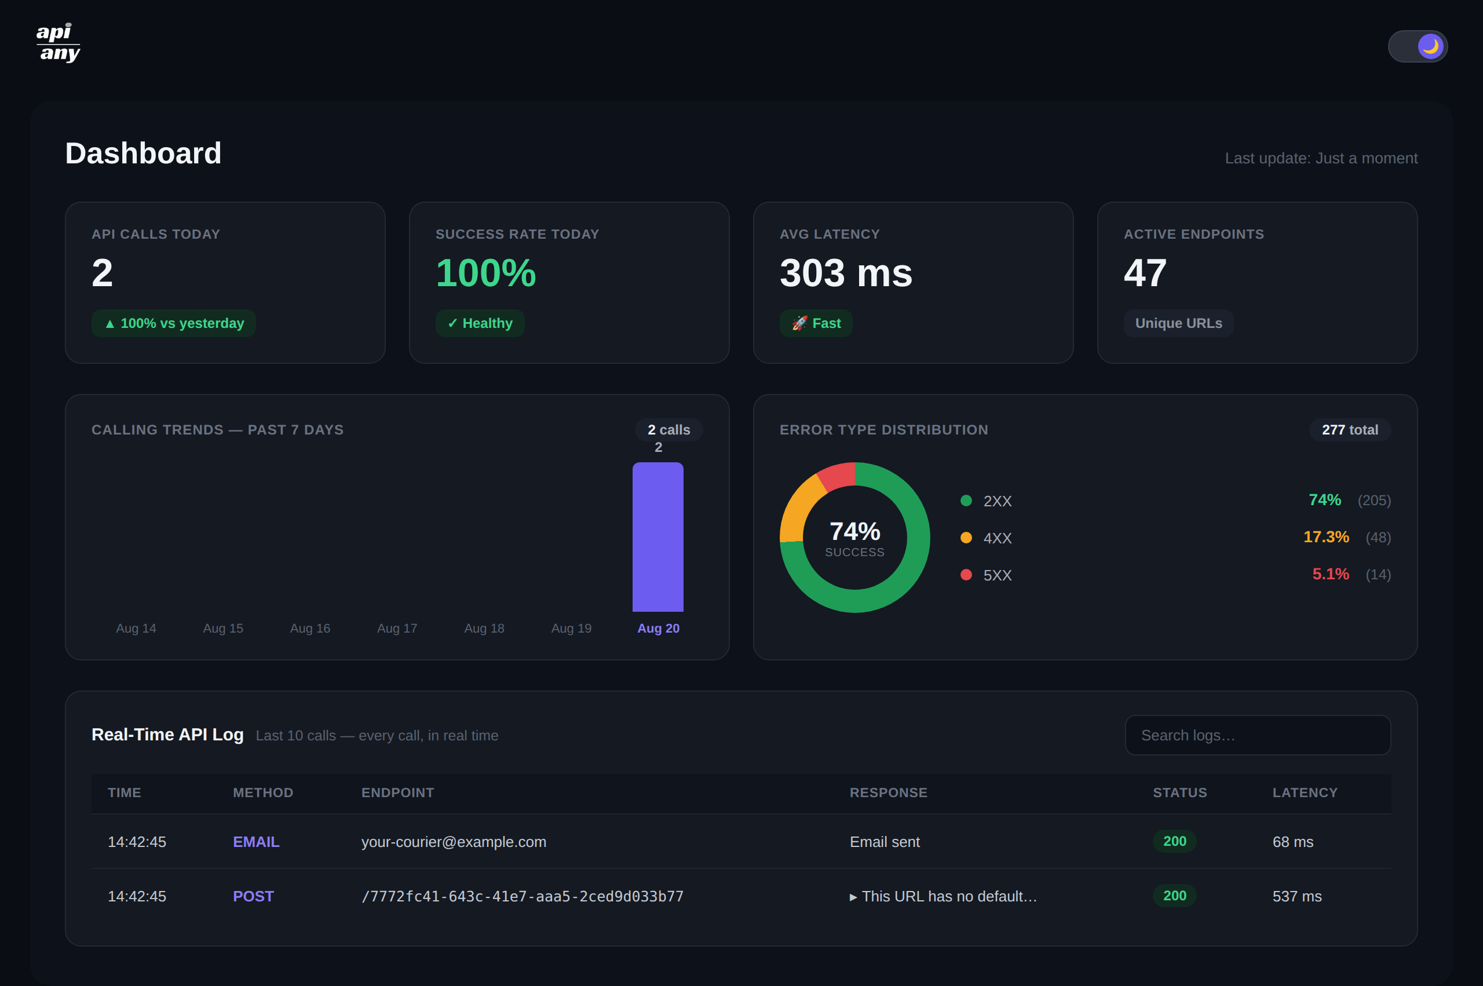Click the 74% success donut chart
The image size is (1483, 986).
pos(854,538)
